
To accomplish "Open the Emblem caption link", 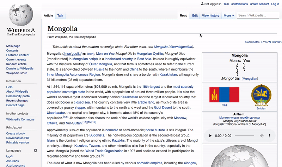I will pyautogui.click(x=261, y=108).
